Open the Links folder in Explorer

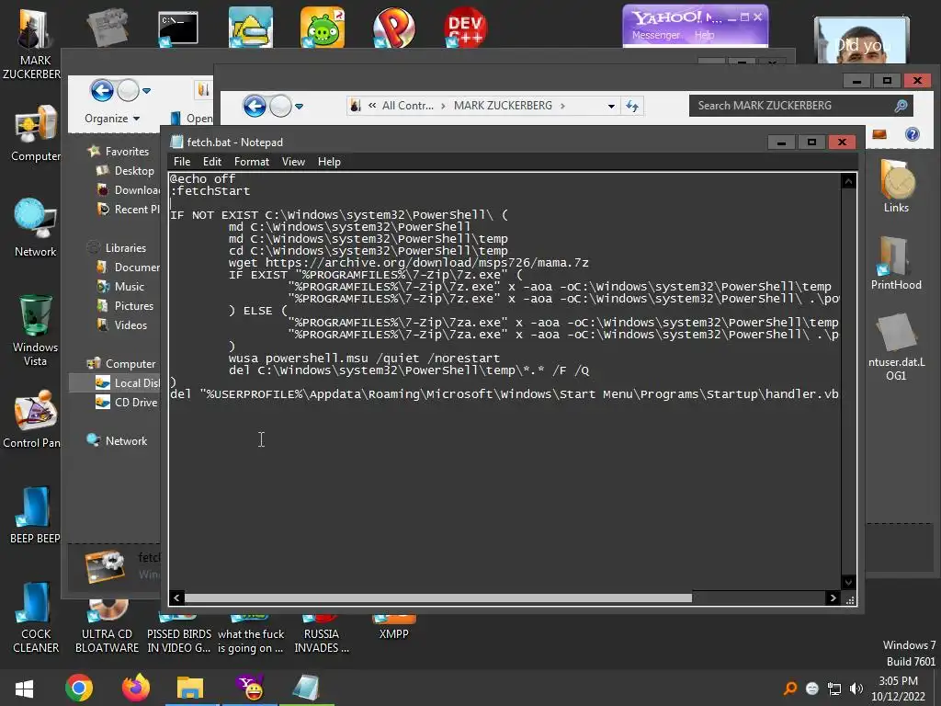(896, 186)
